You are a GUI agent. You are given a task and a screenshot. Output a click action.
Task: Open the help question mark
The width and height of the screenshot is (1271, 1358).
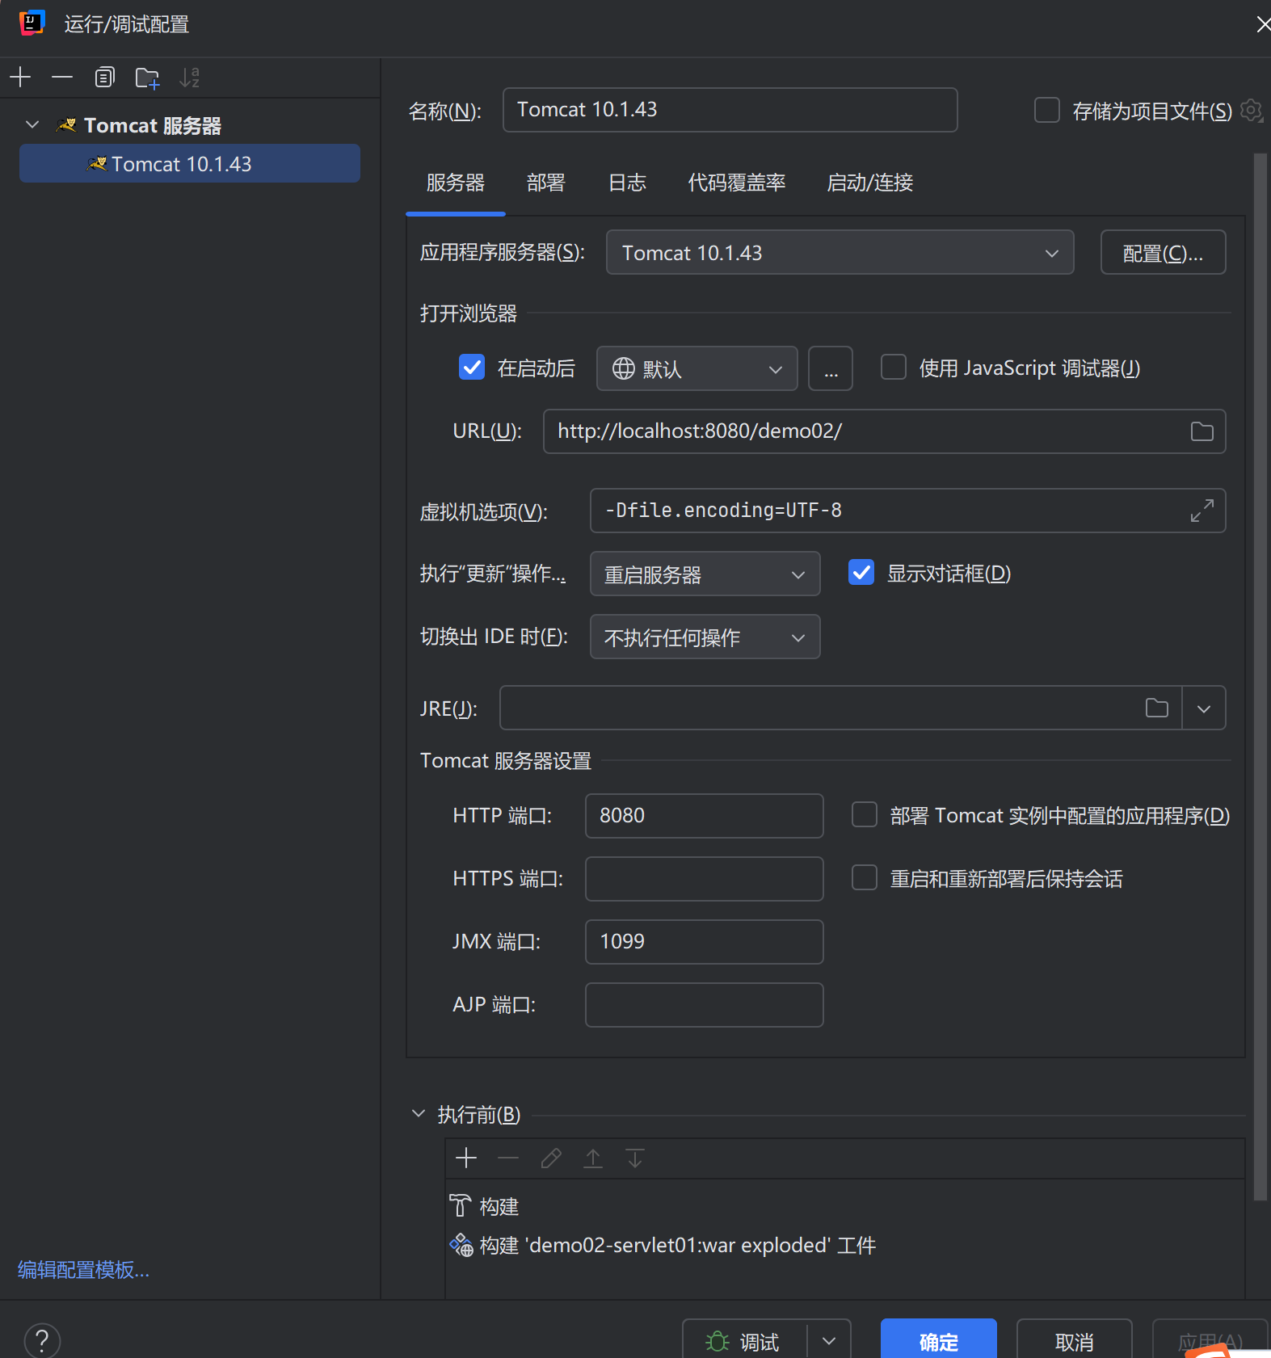[42, 1341]
